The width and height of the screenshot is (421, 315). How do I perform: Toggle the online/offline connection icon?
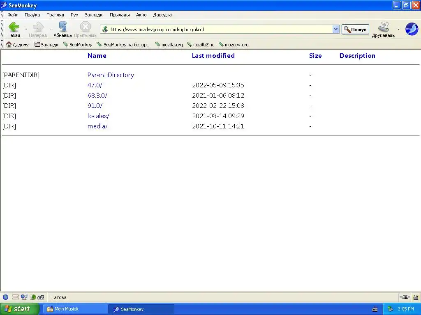tap(405, 297)
